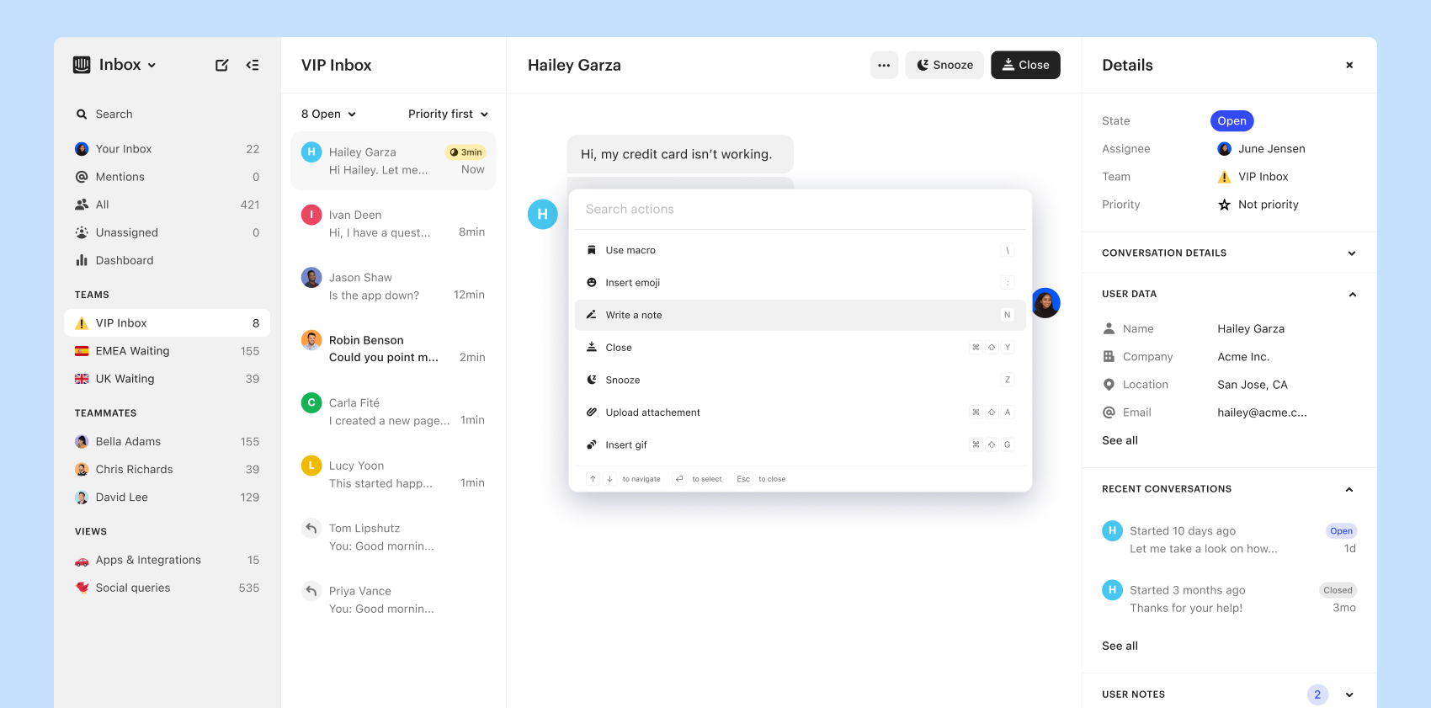Click the Mentions at-sign icon
The image size is (1431, 708).
pos(82,177)
